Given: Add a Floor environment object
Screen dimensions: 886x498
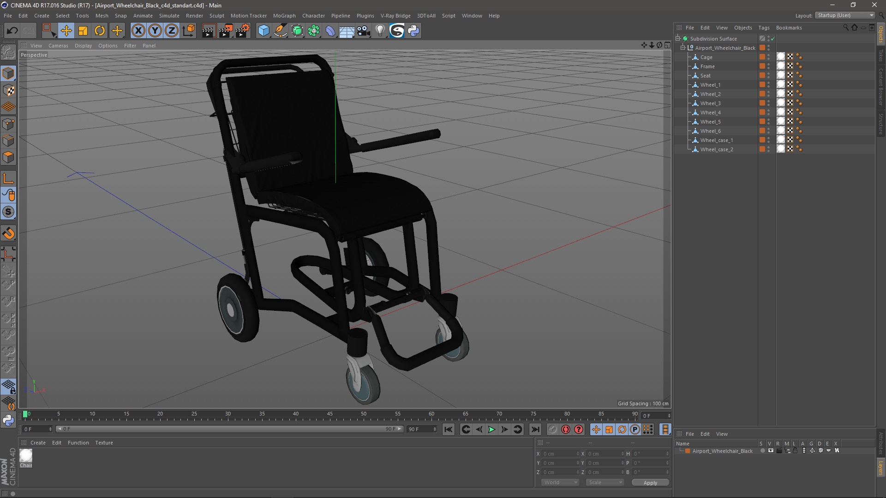Looking at the screenshot, I should [x=347, y=31].
